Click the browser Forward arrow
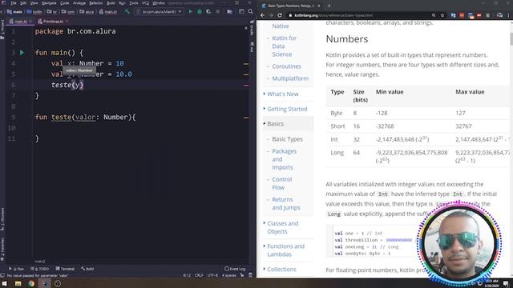The width and height of the screenshot is (513, 288). [x=271, y=15]
